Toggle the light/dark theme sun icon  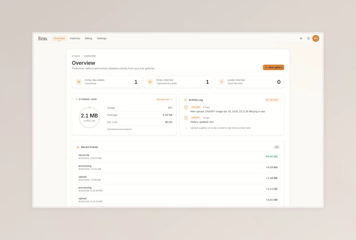pyautogui.click(x=301, y=38)
